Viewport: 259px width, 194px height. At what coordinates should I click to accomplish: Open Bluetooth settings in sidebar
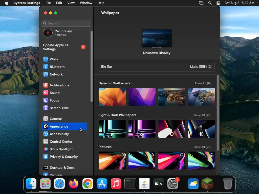64,67
